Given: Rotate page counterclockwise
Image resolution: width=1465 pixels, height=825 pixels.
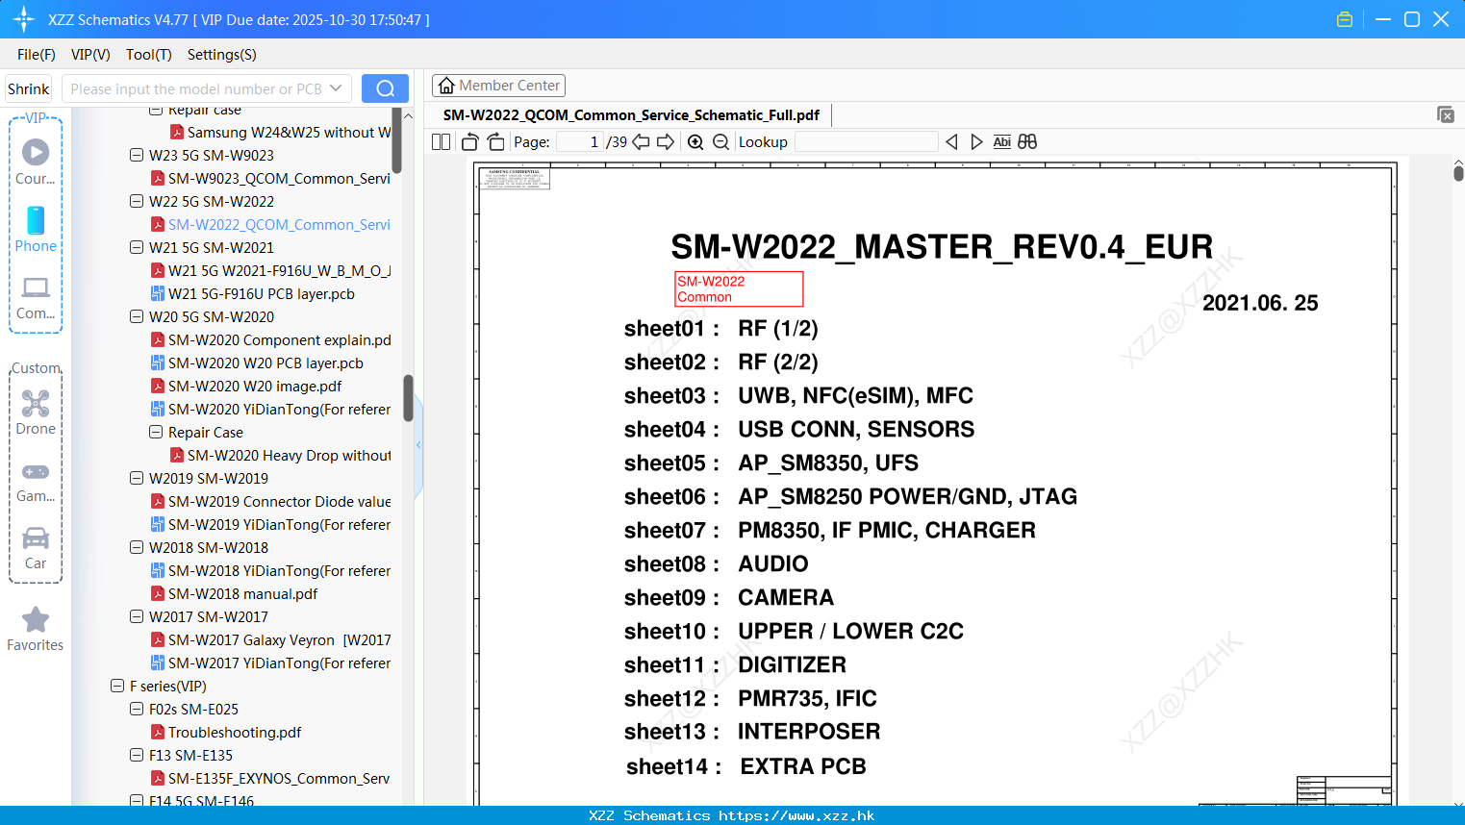Looking at the screenshot, I should tap(469, 141).
